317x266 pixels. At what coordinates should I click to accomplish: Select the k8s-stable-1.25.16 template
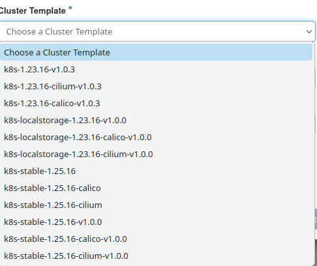[x=156, y=171]
